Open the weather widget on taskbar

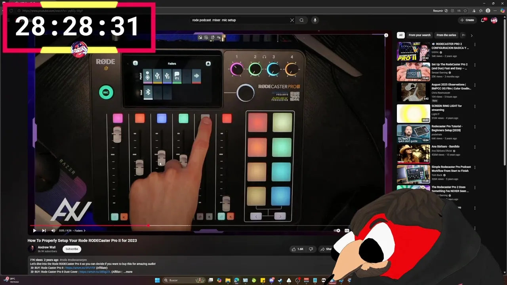[11, 280]
